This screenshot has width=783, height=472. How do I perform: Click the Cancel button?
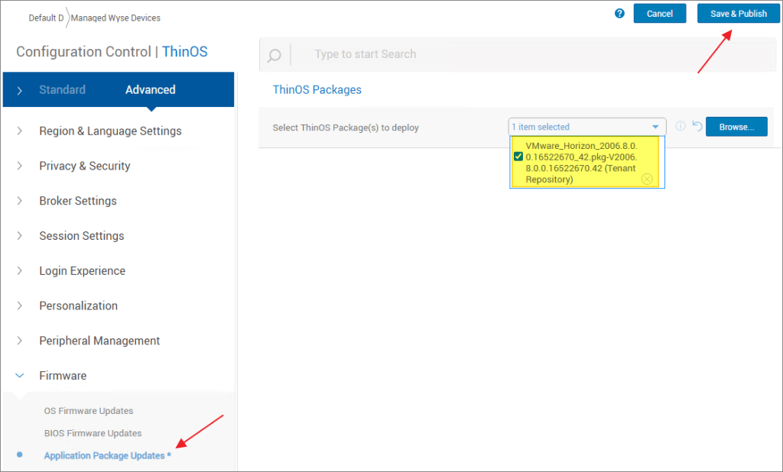pos(659,14)
